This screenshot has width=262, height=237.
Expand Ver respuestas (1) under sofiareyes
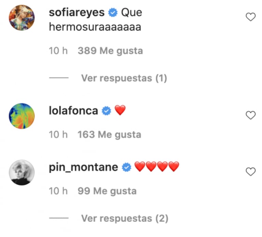[124, 78]
